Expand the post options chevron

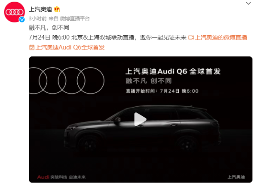click(x=248, y=3)
